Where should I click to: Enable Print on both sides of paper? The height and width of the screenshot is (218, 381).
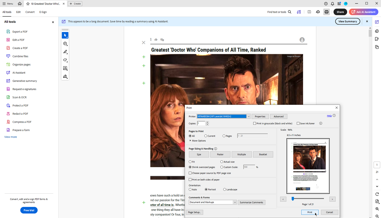(x=190, y=180)
